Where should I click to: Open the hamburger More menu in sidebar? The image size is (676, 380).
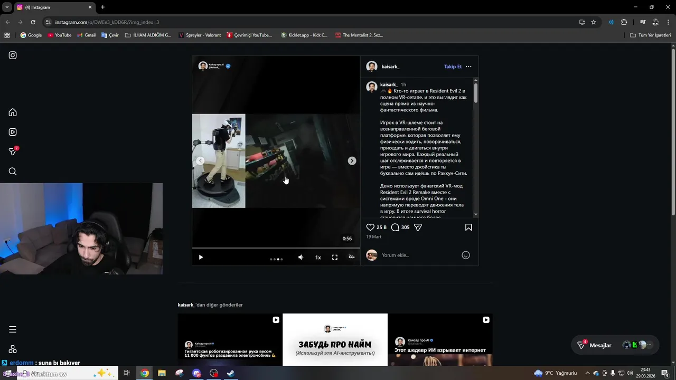coord(13,329)
